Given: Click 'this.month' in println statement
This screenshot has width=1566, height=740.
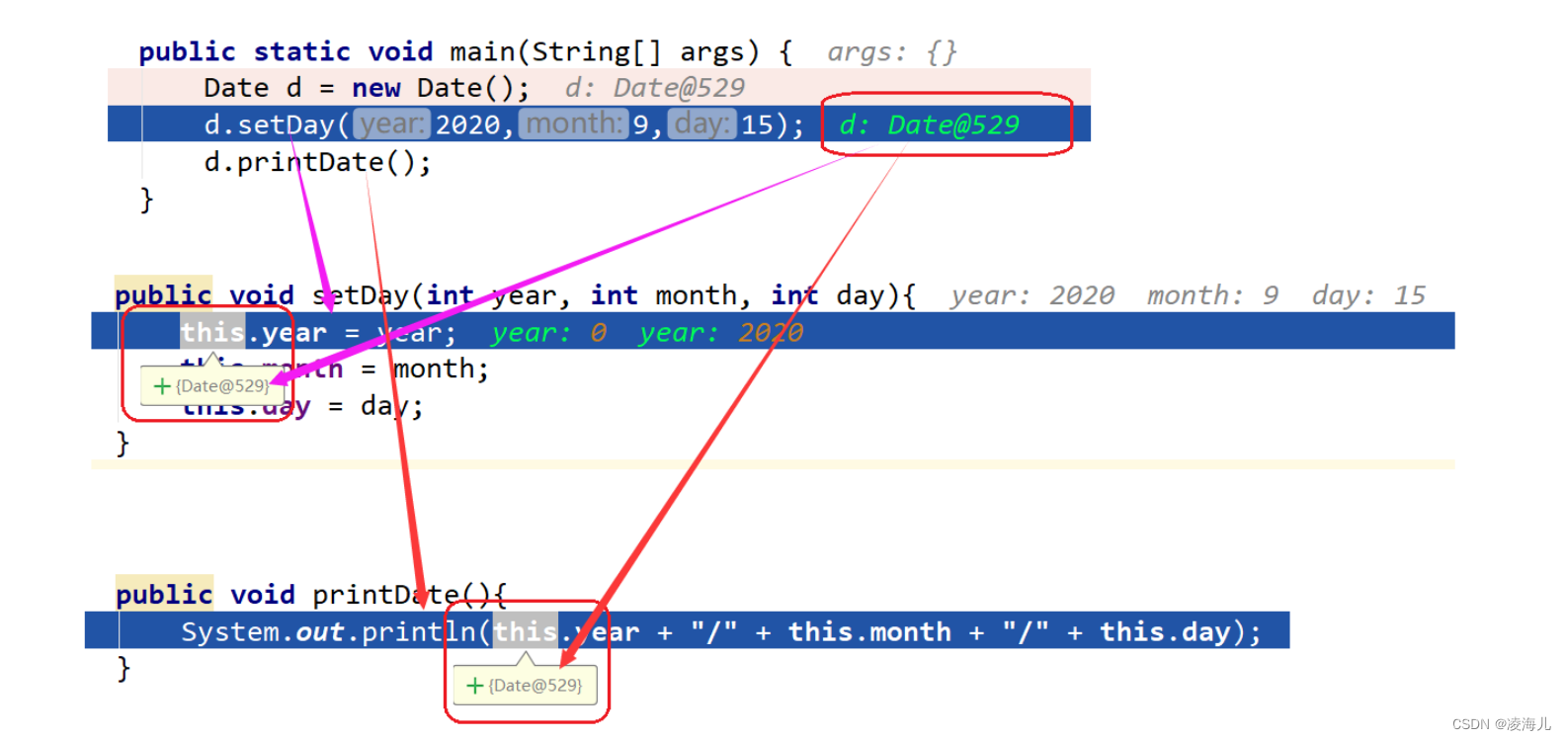Looking at the screenshot, I should [869, 632].
